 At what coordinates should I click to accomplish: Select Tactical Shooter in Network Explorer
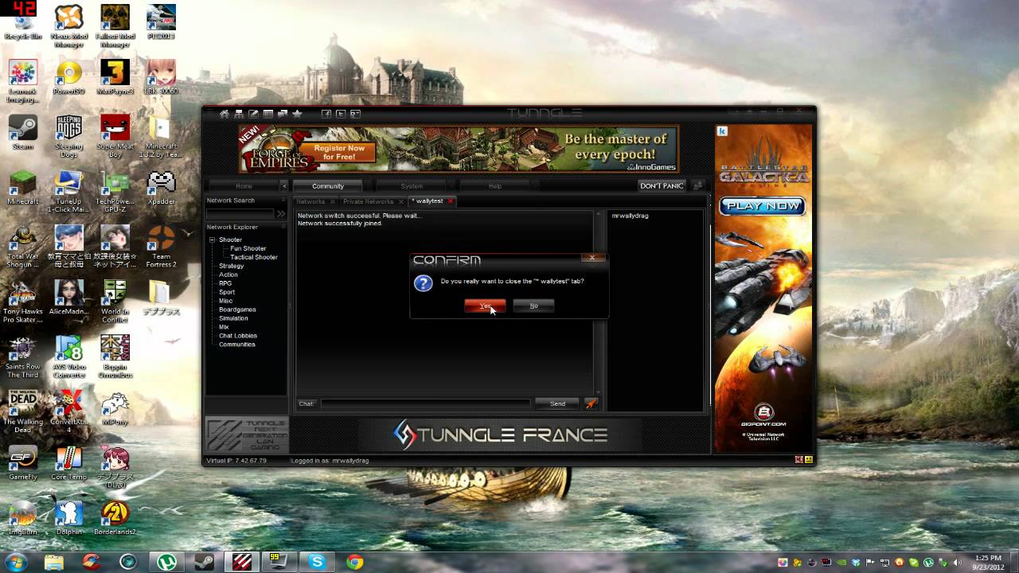[254, 257]
